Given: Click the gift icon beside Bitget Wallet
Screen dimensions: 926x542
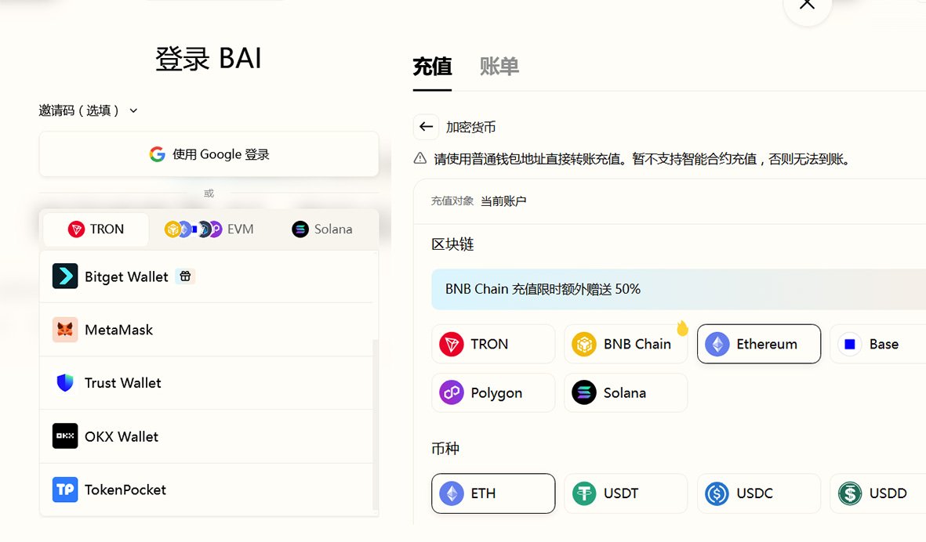Looking at the screenshot, I should (186, 276).
